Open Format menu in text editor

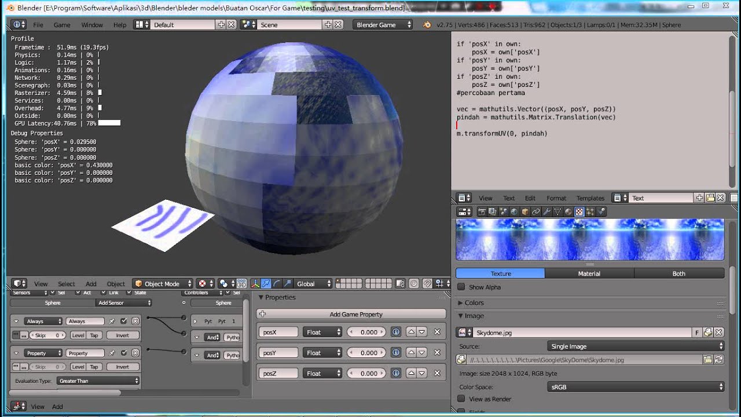556,198
